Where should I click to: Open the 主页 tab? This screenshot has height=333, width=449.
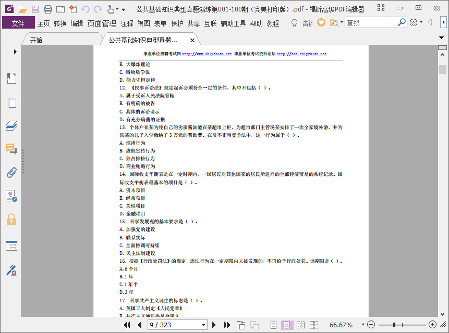[43, 23]
